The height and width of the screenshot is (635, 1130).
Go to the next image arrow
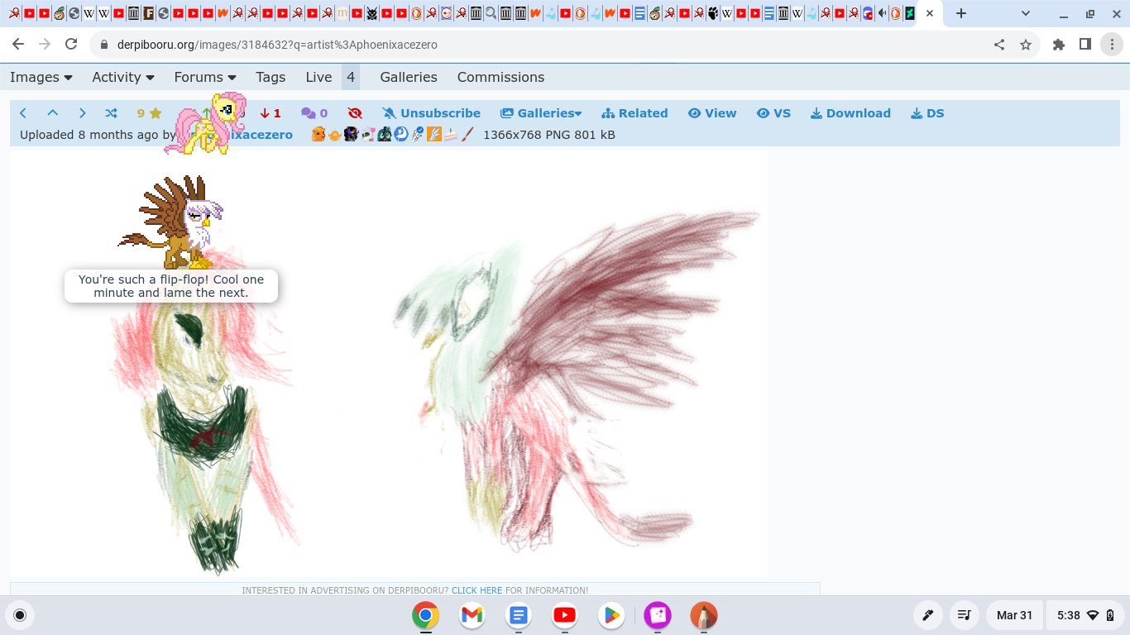point(82,113)
